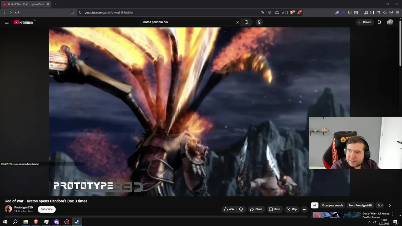The height and width of the screenshot is (226, 402).
Task: Open OBS Studio from the taskbar
Action: point(67,222)
